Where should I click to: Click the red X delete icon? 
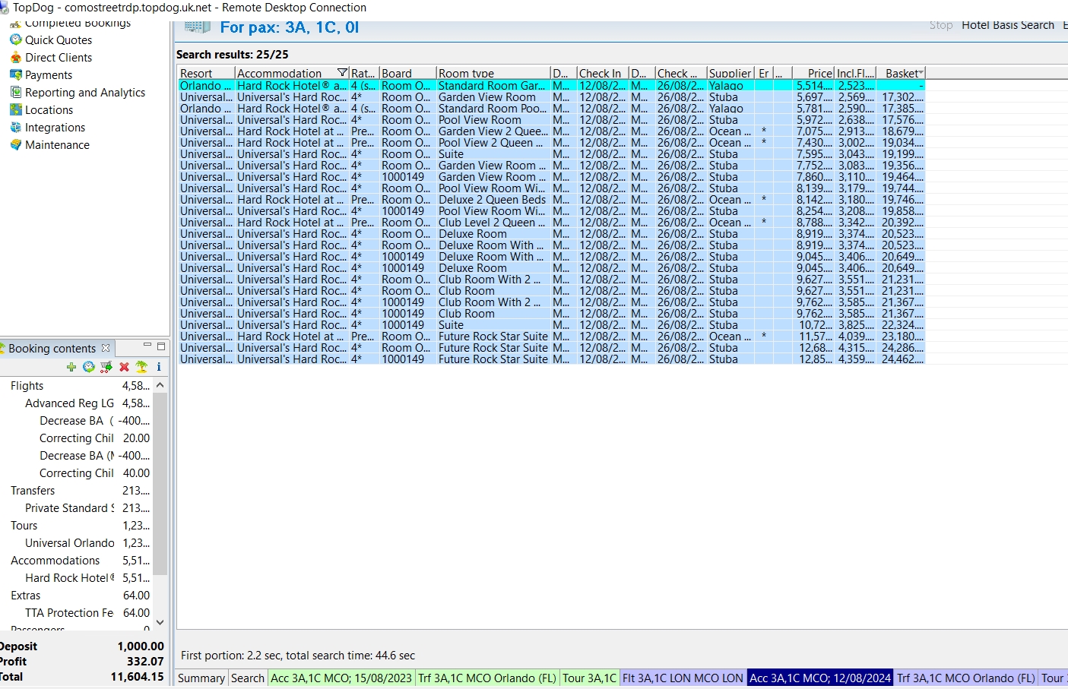pyautogui.click(x=124, y=367)
